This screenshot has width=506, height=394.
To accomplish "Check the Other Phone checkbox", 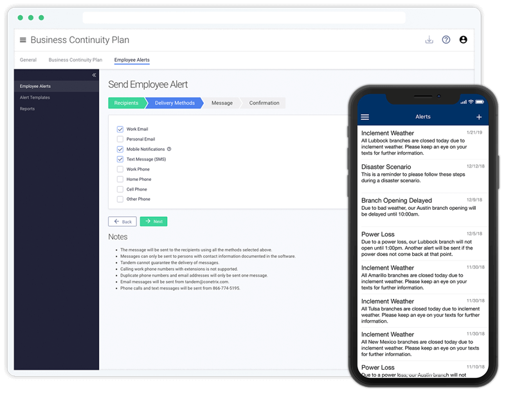I will [120, 199].
